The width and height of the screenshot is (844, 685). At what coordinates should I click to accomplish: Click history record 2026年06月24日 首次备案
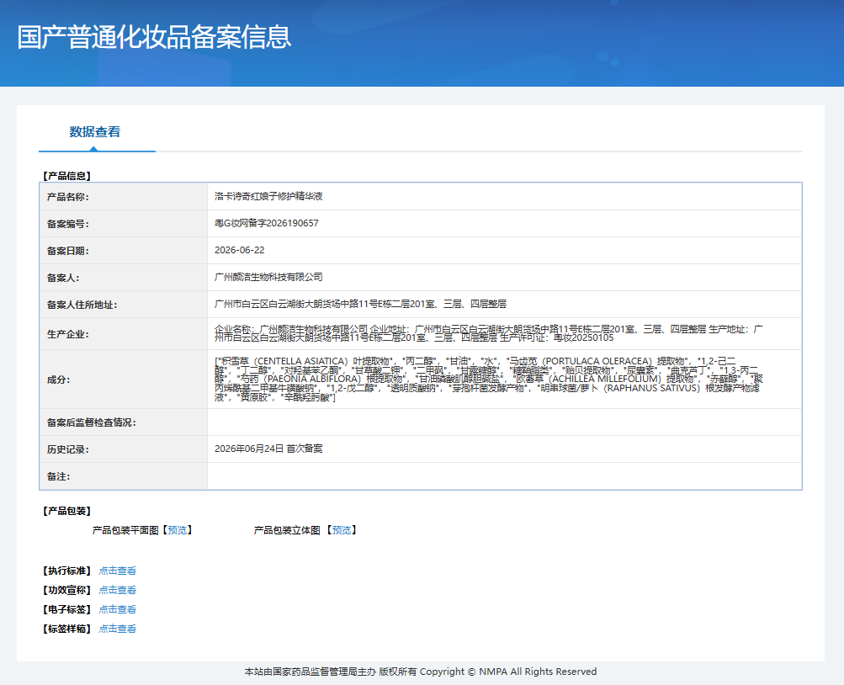(268, 449)
